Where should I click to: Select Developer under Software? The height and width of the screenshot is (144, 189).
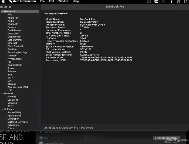coord(13,119)
